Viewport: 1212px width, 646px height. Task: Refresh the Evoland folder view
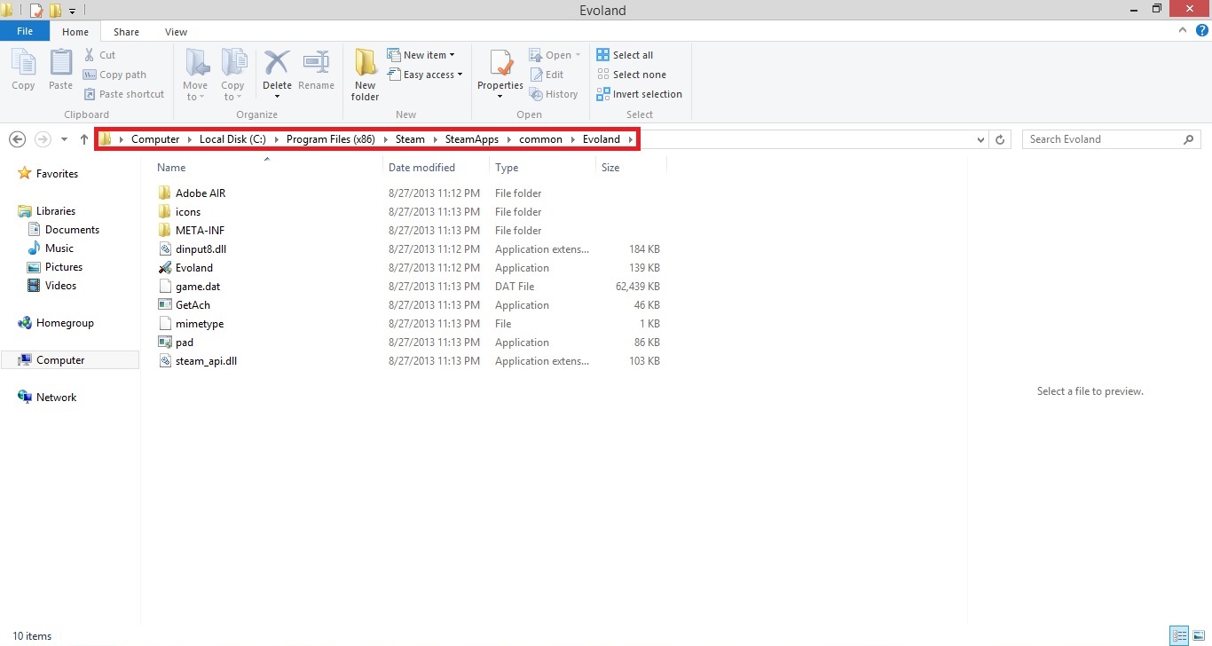[x=1000, y=139]
